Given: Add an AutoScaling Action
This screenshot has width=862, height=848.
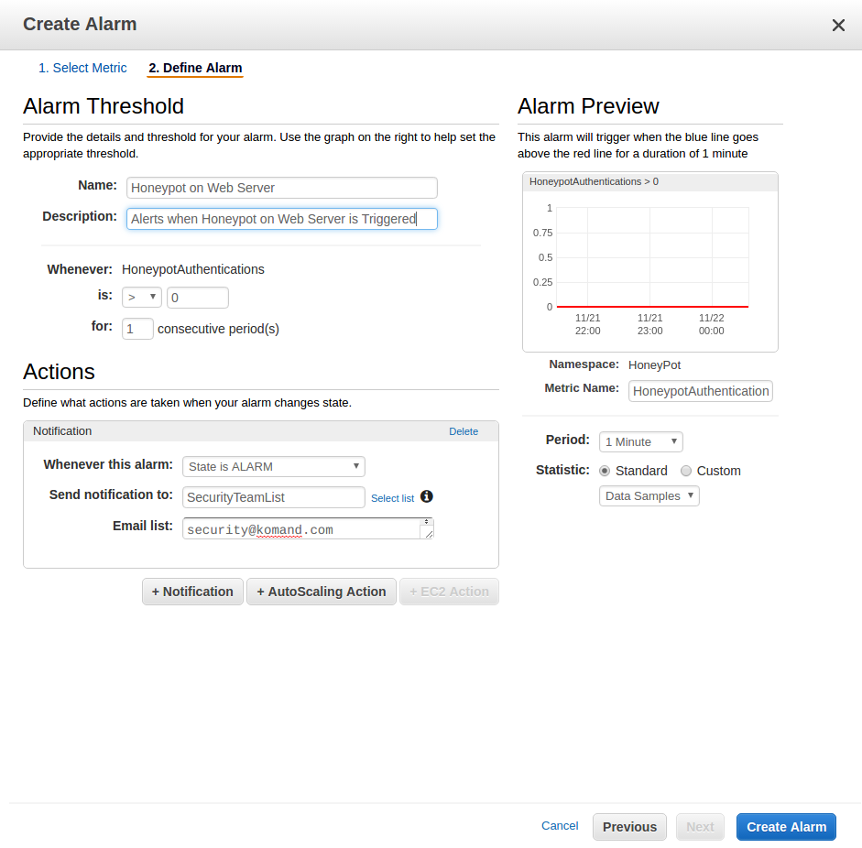Looking at the screenshot, I should 321,592.
